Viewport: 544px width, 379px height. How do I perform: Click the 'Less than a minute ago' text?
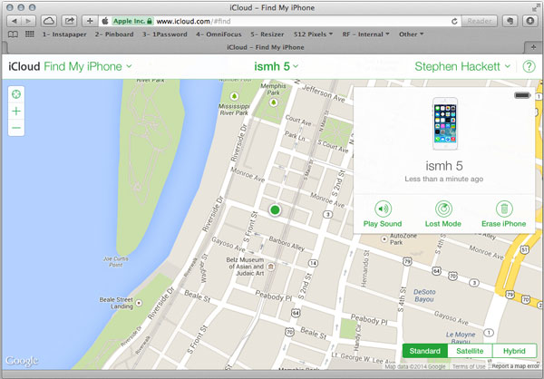pyautogui.click(x=443, y=180)
